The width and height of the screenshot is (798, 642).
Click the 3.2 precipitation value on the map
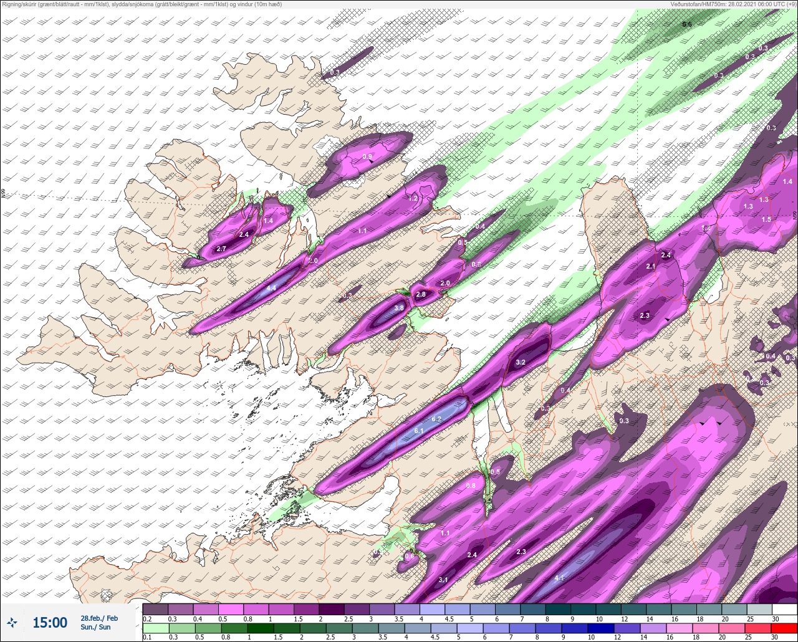[521, 362]
